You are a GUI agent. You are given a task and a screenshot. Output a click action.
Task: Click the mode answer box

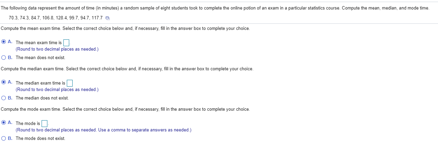(x=45, y=123)
